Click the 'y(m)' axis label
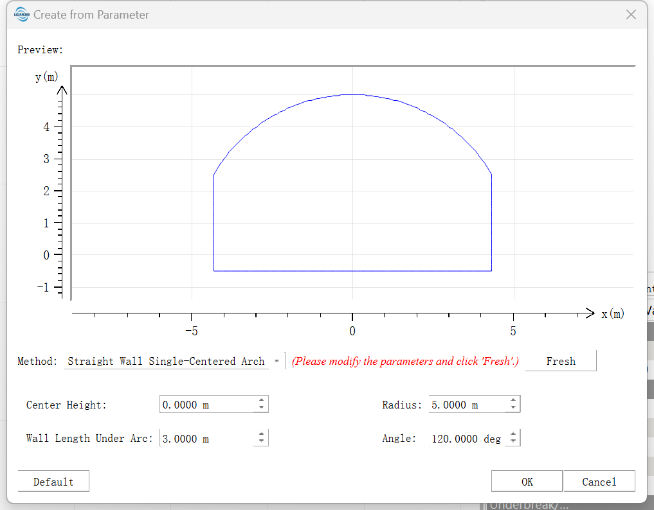Viewport: 654px width, 510px height. point(46,77)
